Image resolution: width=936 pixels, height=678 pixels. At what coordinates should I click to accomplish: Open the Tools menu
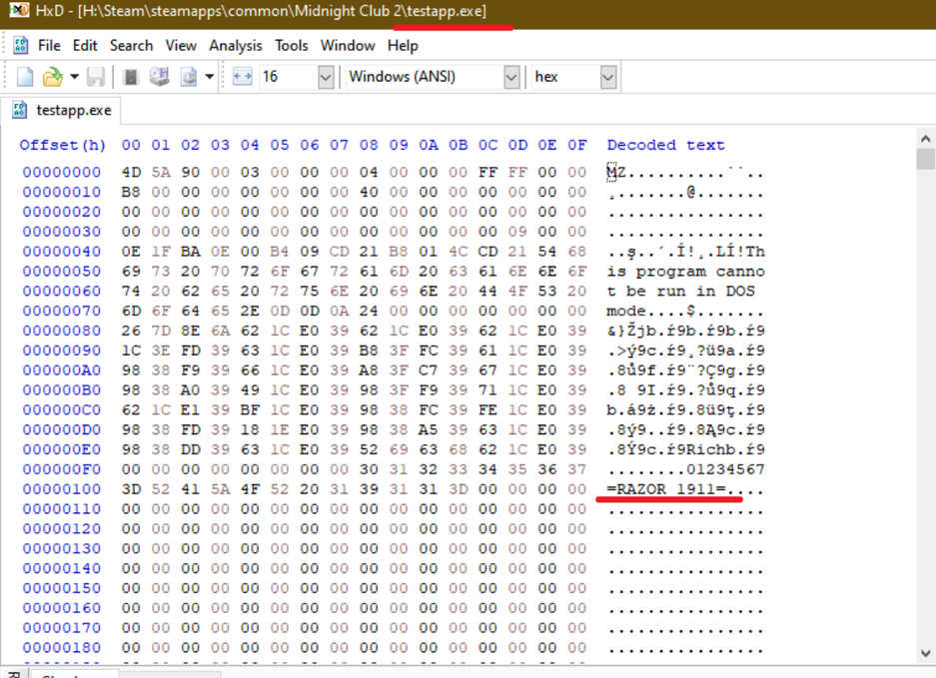click(292, 46)
